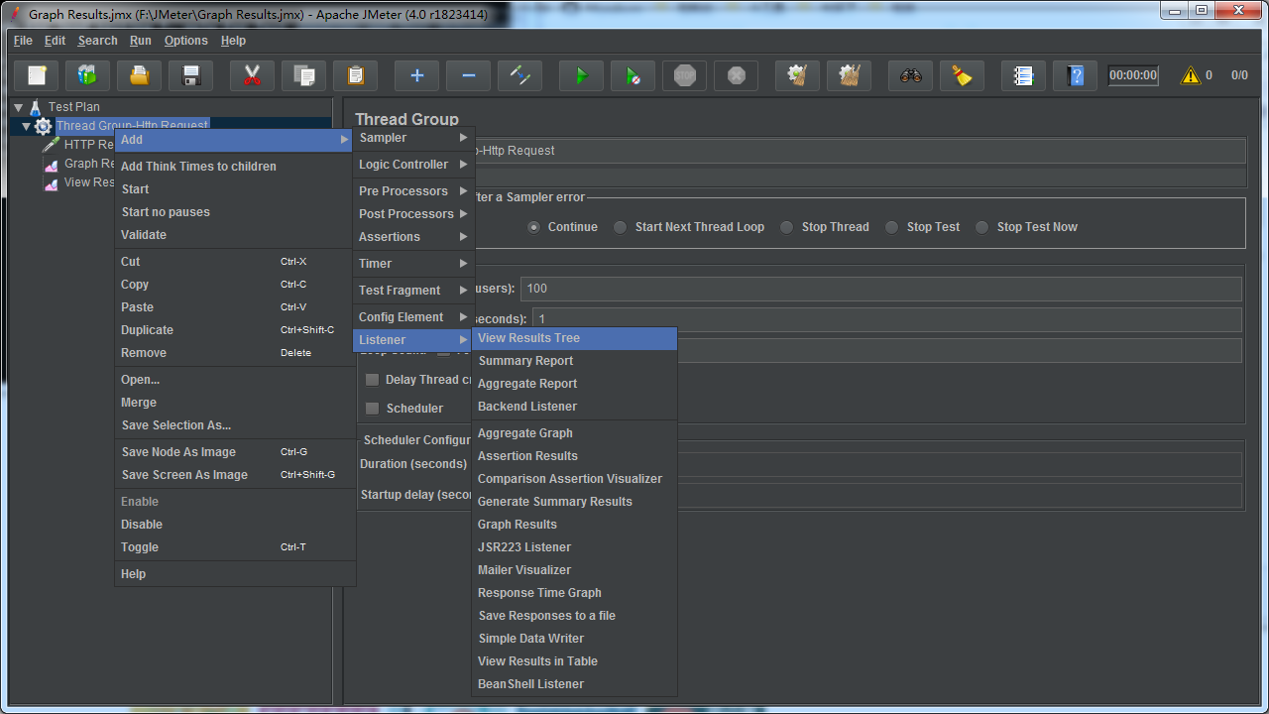This screenshot has height=714, width=1269.
Task: Click the Clear All results icon
Action: click(850, 75)
